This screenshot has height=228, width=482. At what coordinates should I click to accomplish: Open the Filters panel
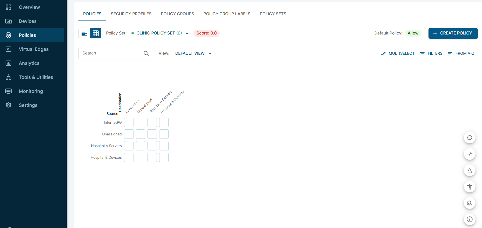pos(431,53)
